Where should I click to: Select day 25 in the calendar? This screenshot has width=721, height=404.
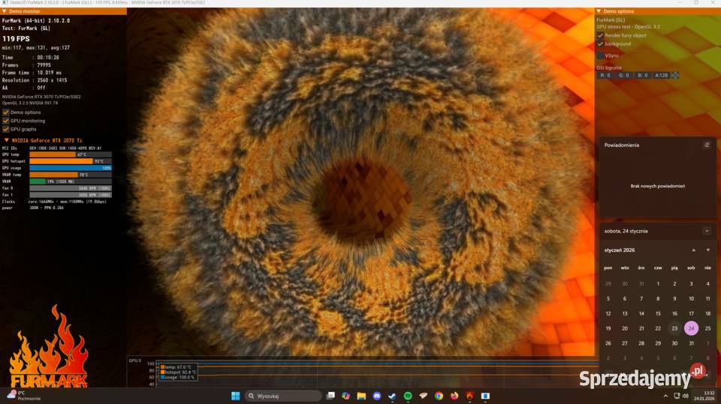tap(707, 328)
